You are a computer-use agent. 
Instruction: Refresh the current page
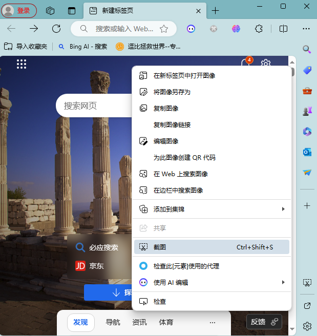(x=56, y=29)
